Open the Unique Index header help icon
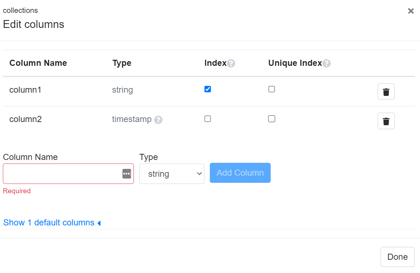Screen dimensions: 420x273 point(326,64)
